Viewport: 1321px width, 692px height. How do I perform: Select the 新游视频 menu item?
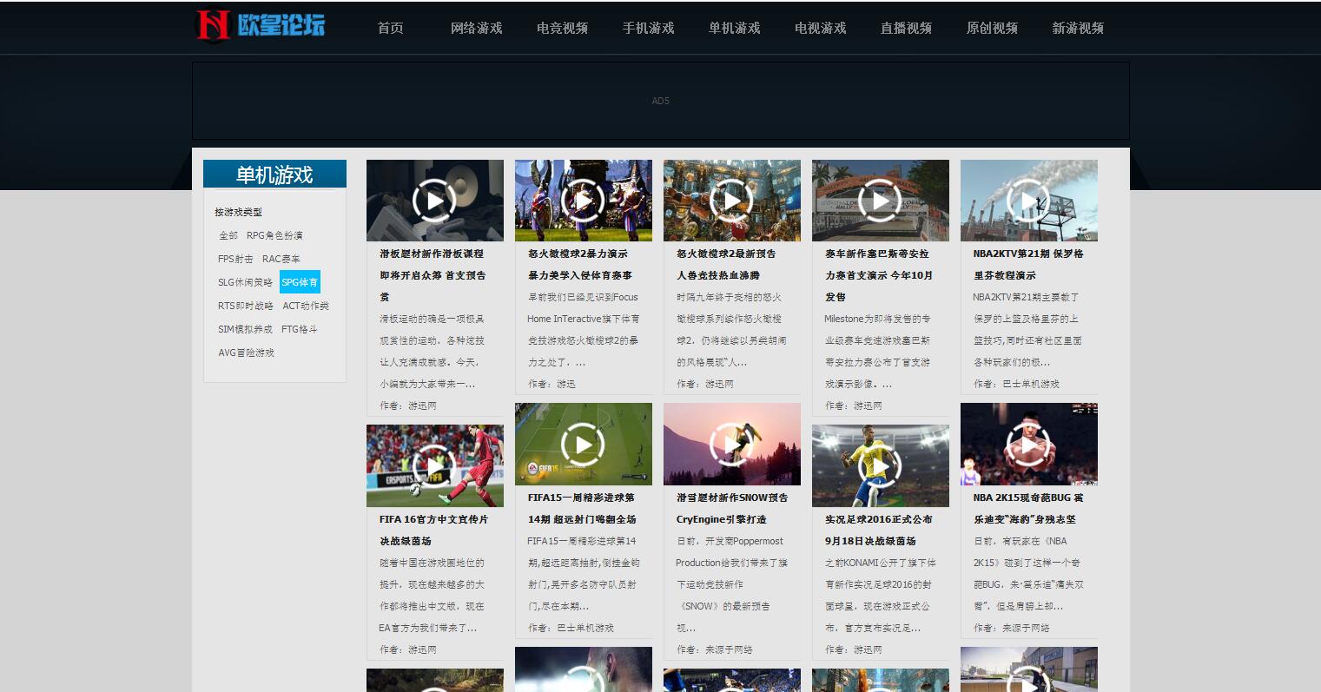pyautogui.click(x=1078, y=28)
